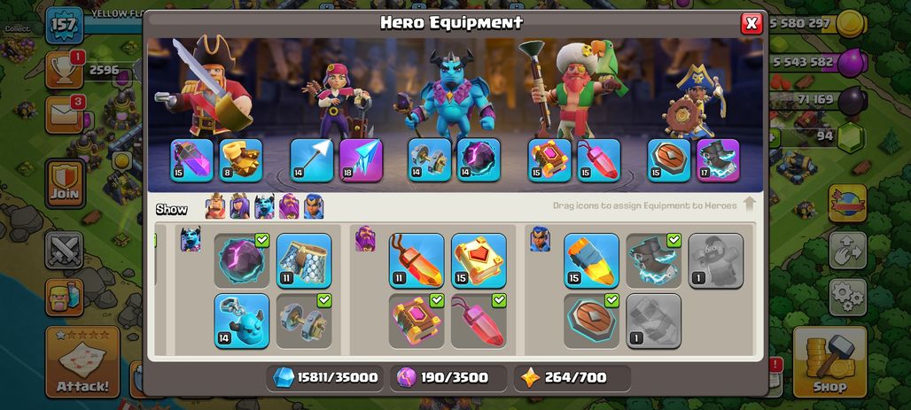Select the equipped Eternal Tome equipment
The height and width of the screenshot is (410, 911).
point(417,321)
